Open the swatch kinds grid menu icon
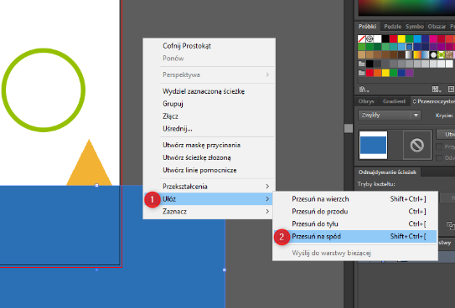The image size is (455, 308). [x=435, y=90]
